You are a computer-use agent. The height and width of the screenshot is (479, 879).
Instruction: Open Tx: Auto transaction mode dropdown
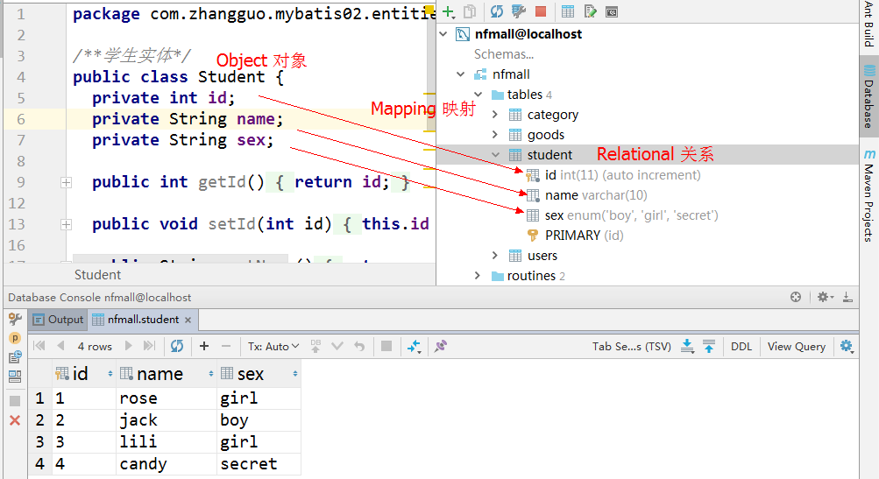coord(273,346)
